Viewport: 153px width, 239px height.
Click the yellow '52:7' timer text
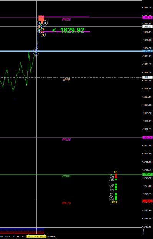(x=114, y=202)
